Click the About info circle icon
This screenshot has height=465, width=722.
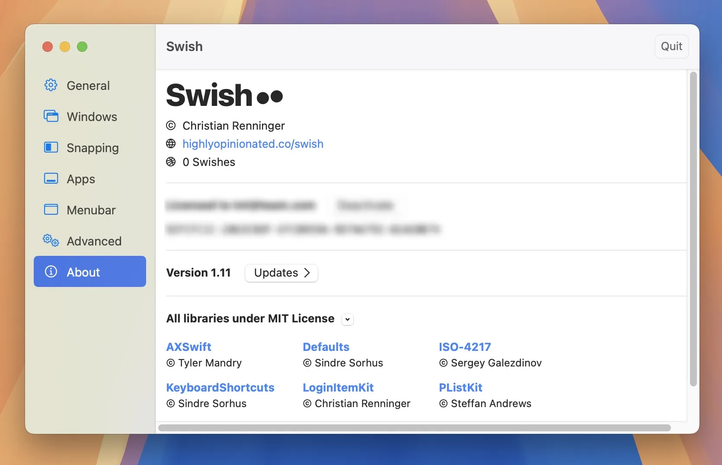pyautogui.click(x=51, y=271)
